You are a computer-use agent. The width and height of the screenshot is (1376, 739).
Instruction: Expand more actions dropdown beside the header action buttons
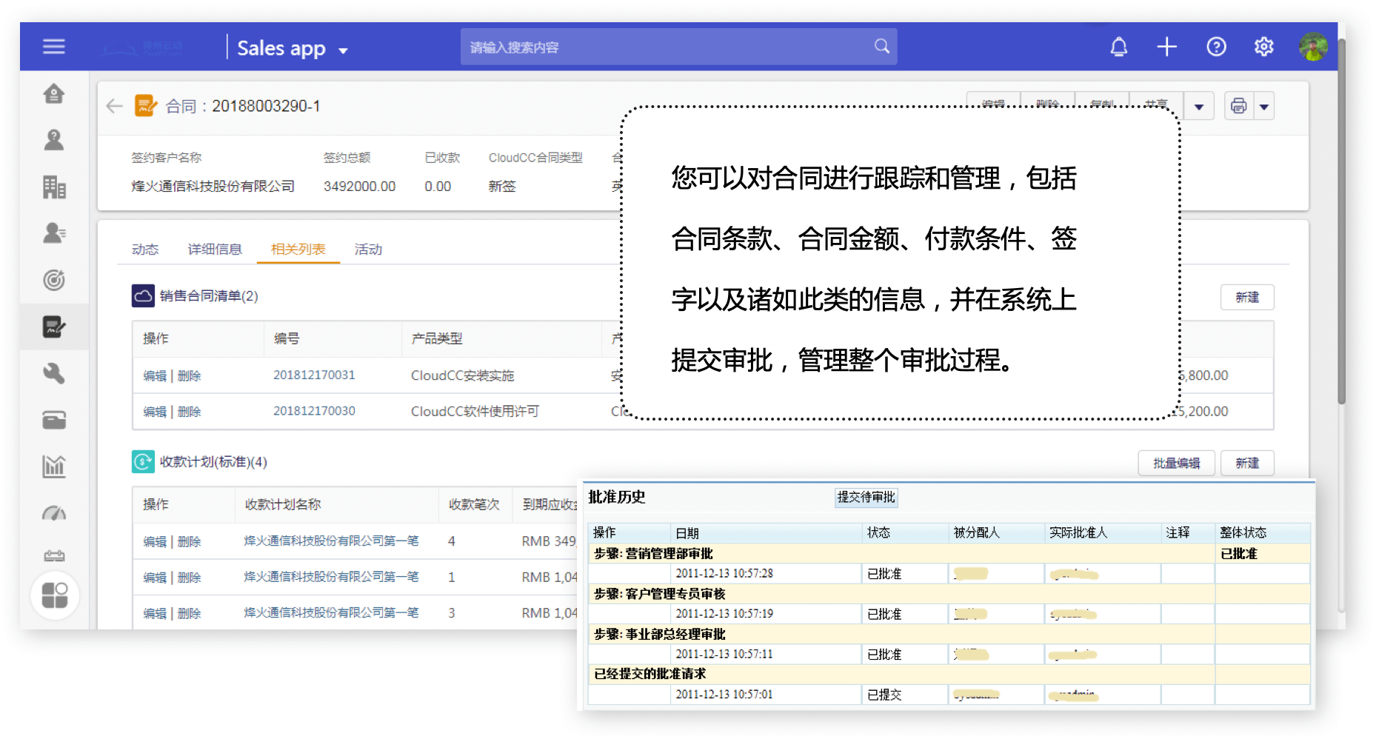pyautogui.click(x=1198, y=106)
